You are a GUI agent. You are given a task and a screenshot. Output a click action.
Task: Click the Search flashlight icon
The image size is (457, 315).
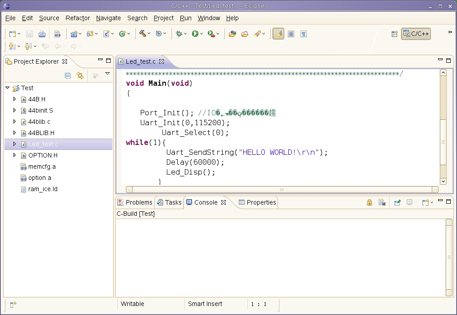(x=257, y=34)
